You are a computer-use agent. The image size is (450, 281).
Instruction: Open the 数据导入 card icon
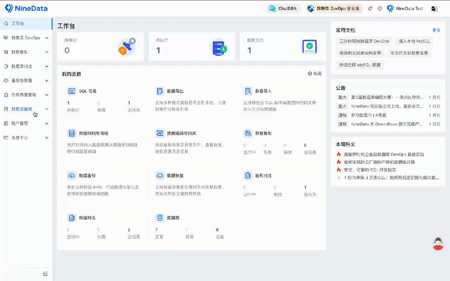(248, 91)
